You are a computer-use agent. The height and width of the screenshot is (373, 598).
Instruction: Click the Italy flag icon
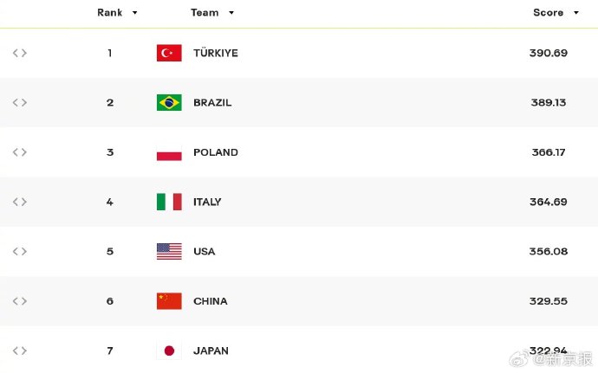pyautogui.click(x=169, y=202)
